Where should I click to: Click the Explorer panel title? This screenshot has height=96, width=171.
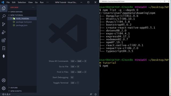click(14, 7)
